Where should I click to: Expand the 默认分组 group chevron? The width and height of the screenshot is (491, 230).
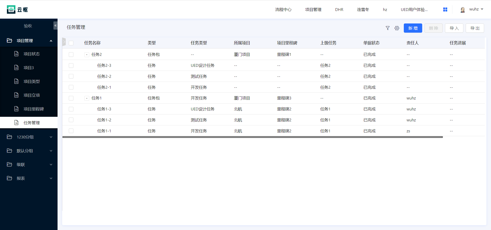point(51,151)
